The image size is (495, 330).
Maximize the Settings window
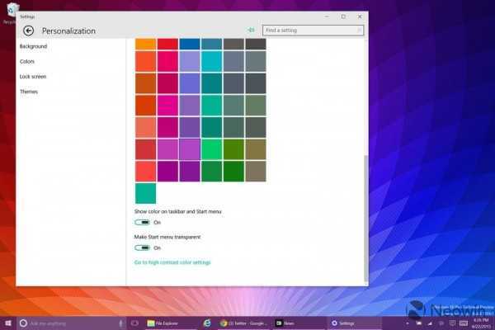tap(343, 16)
